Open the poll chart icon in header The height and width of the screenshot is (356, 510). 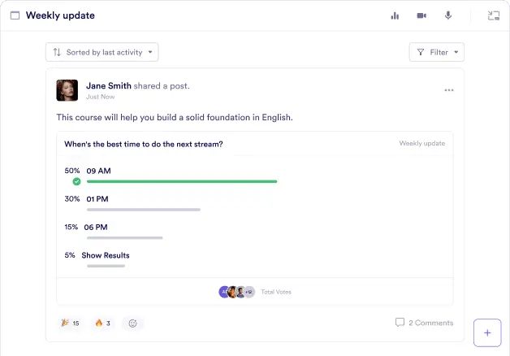(x=395, y=15)
